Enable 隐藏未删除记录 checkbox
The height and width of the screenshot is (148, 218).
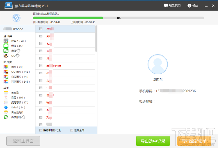(41, 130)
